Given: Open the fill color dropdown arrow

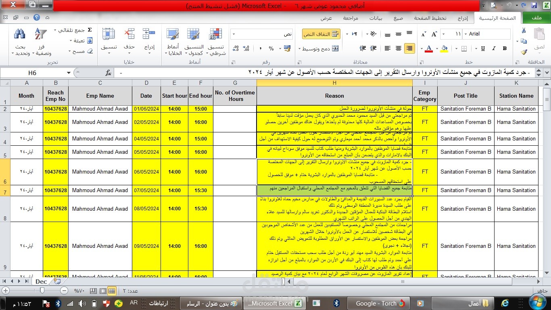Looking at the screenshot, I should pyautogui.click(x=438, y=48).
